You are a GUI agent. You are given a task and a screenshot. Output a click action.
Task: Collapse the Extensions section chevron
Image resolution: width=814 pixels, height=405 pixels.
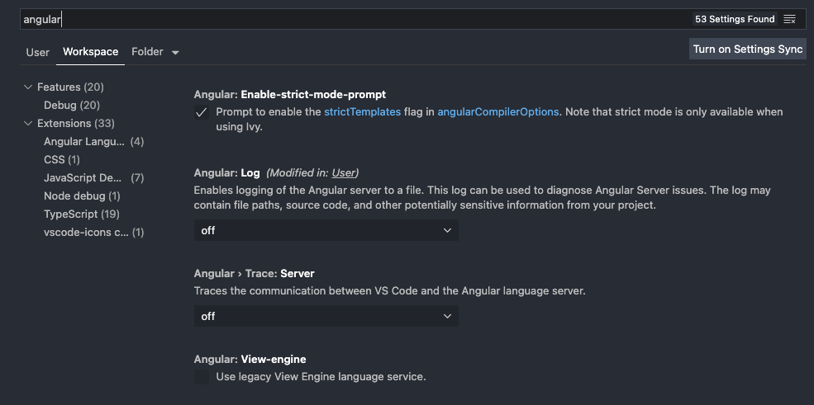[x=28, y=123]
